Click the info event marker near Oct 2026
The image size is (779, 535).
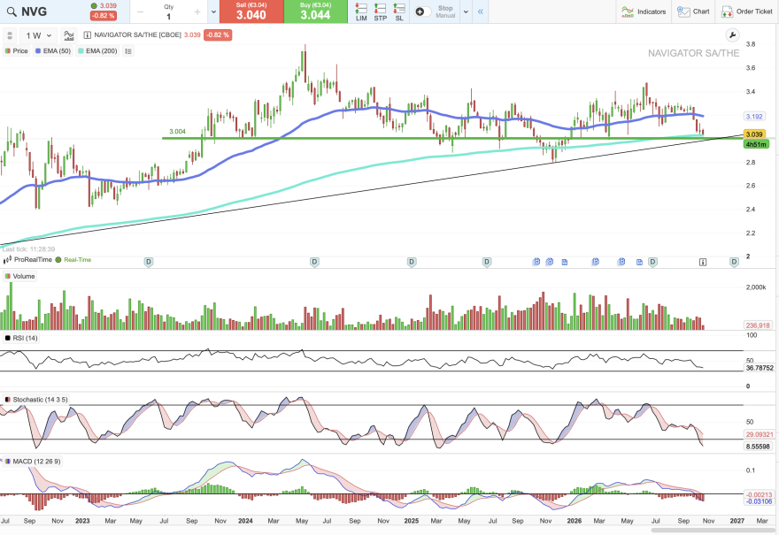point(703,262)
